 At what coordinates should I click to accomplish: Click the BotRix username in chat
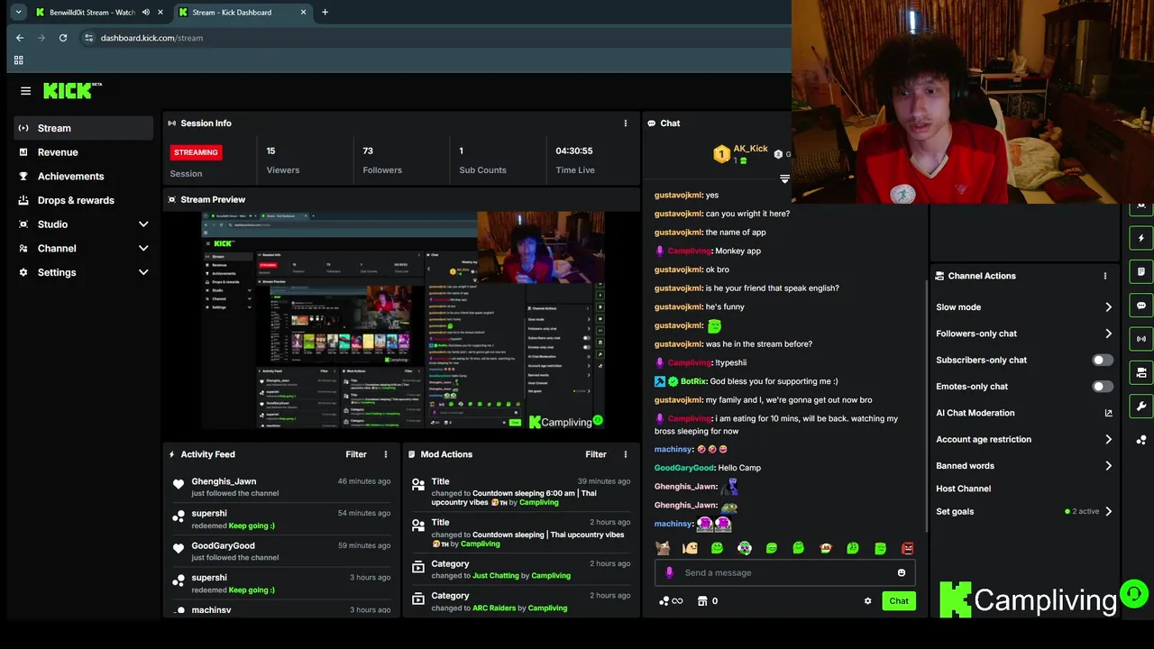click(693, 381)
